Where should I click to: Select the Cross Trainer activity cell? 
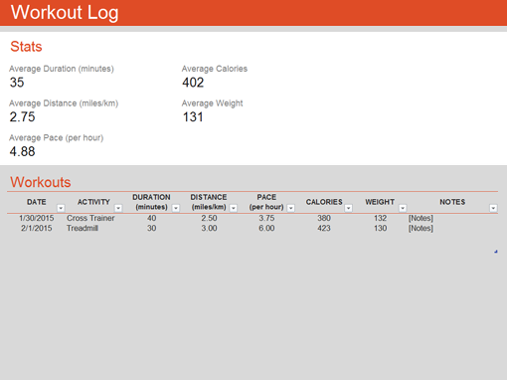pos(90,218)
